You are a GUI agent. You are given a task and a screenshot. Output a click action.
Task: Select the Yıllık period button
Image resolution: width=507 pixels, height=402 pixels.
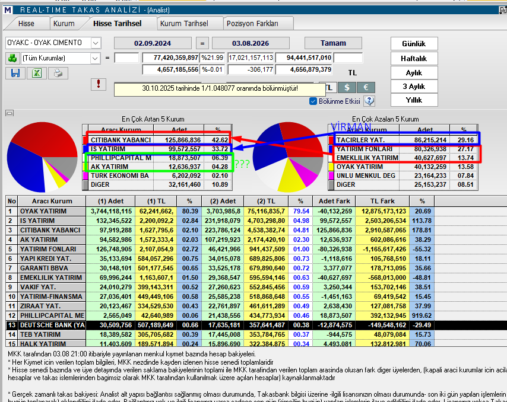click(x=414, y=100)
